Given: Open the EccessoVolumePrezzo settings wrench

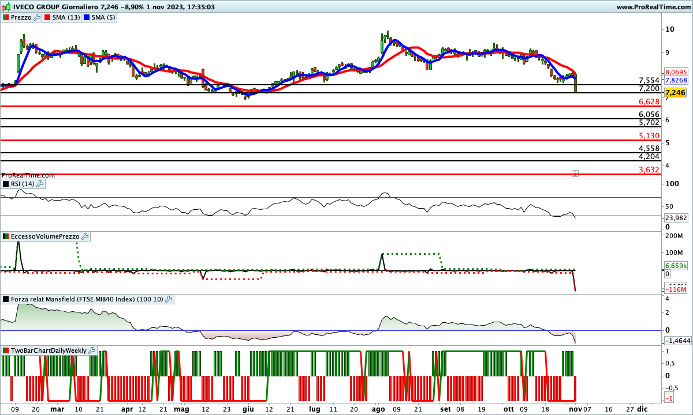Looking at the screenshot, I should [85, 236].
